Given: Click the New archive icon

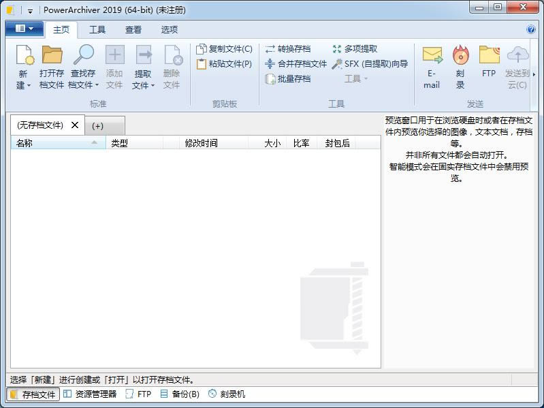Looking at the screenshot, I should tap(25, 54).
